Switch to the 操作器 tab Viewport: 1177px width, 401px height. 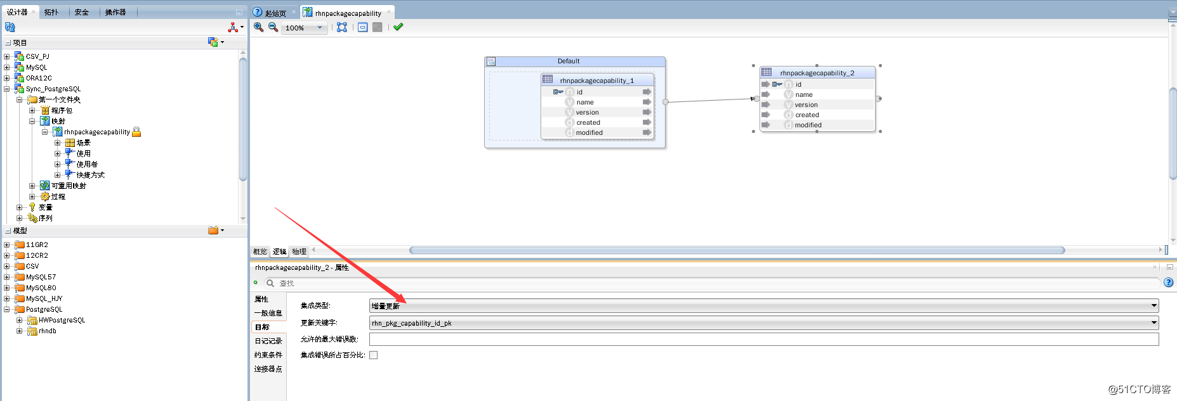click(x=115, y=12)
